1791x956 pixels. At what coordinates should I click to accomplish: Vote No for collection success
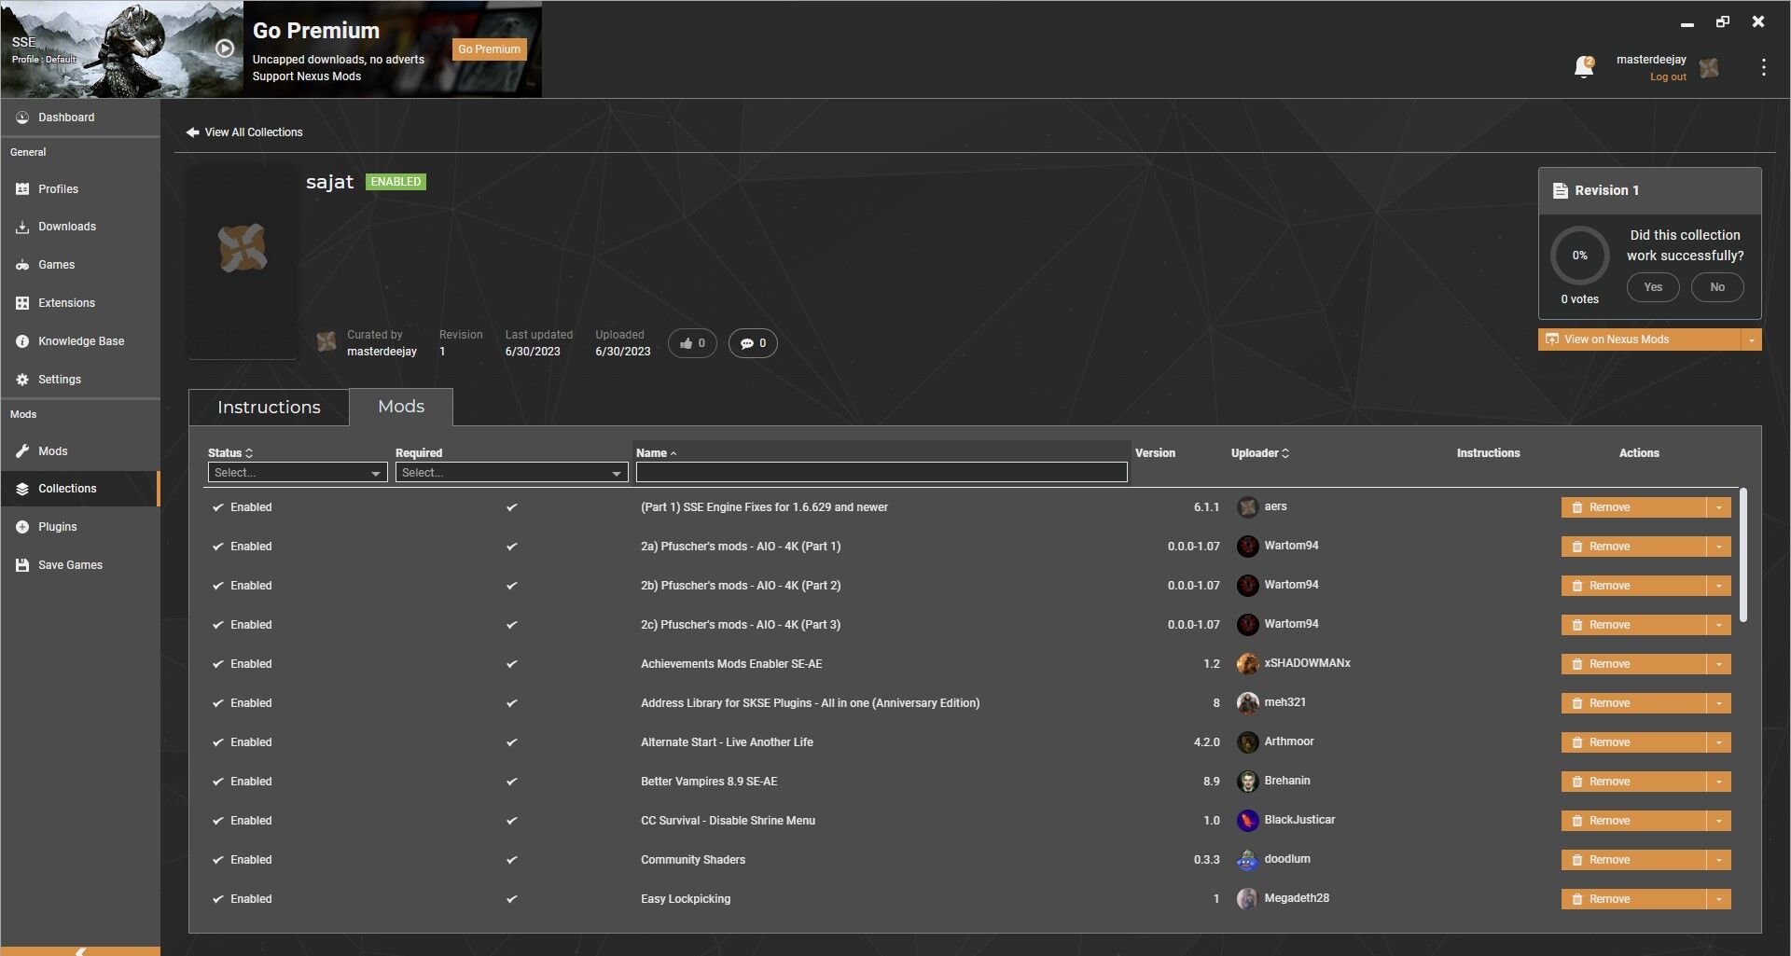1717,287
